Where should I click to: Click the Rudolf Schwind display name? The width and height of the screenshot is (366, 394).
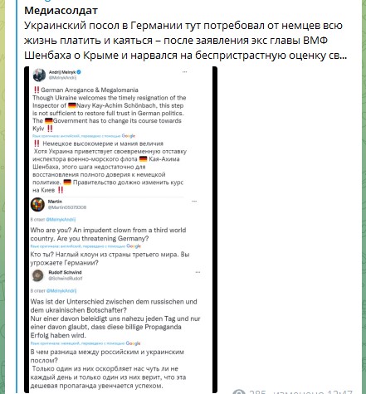click(x=65, y=272)
